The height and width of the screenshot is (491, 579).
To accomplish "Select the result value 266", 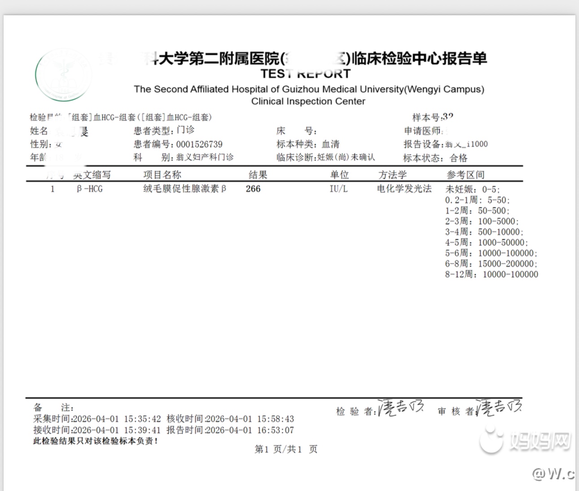I will pyautogui.click(x=253, y=189).
